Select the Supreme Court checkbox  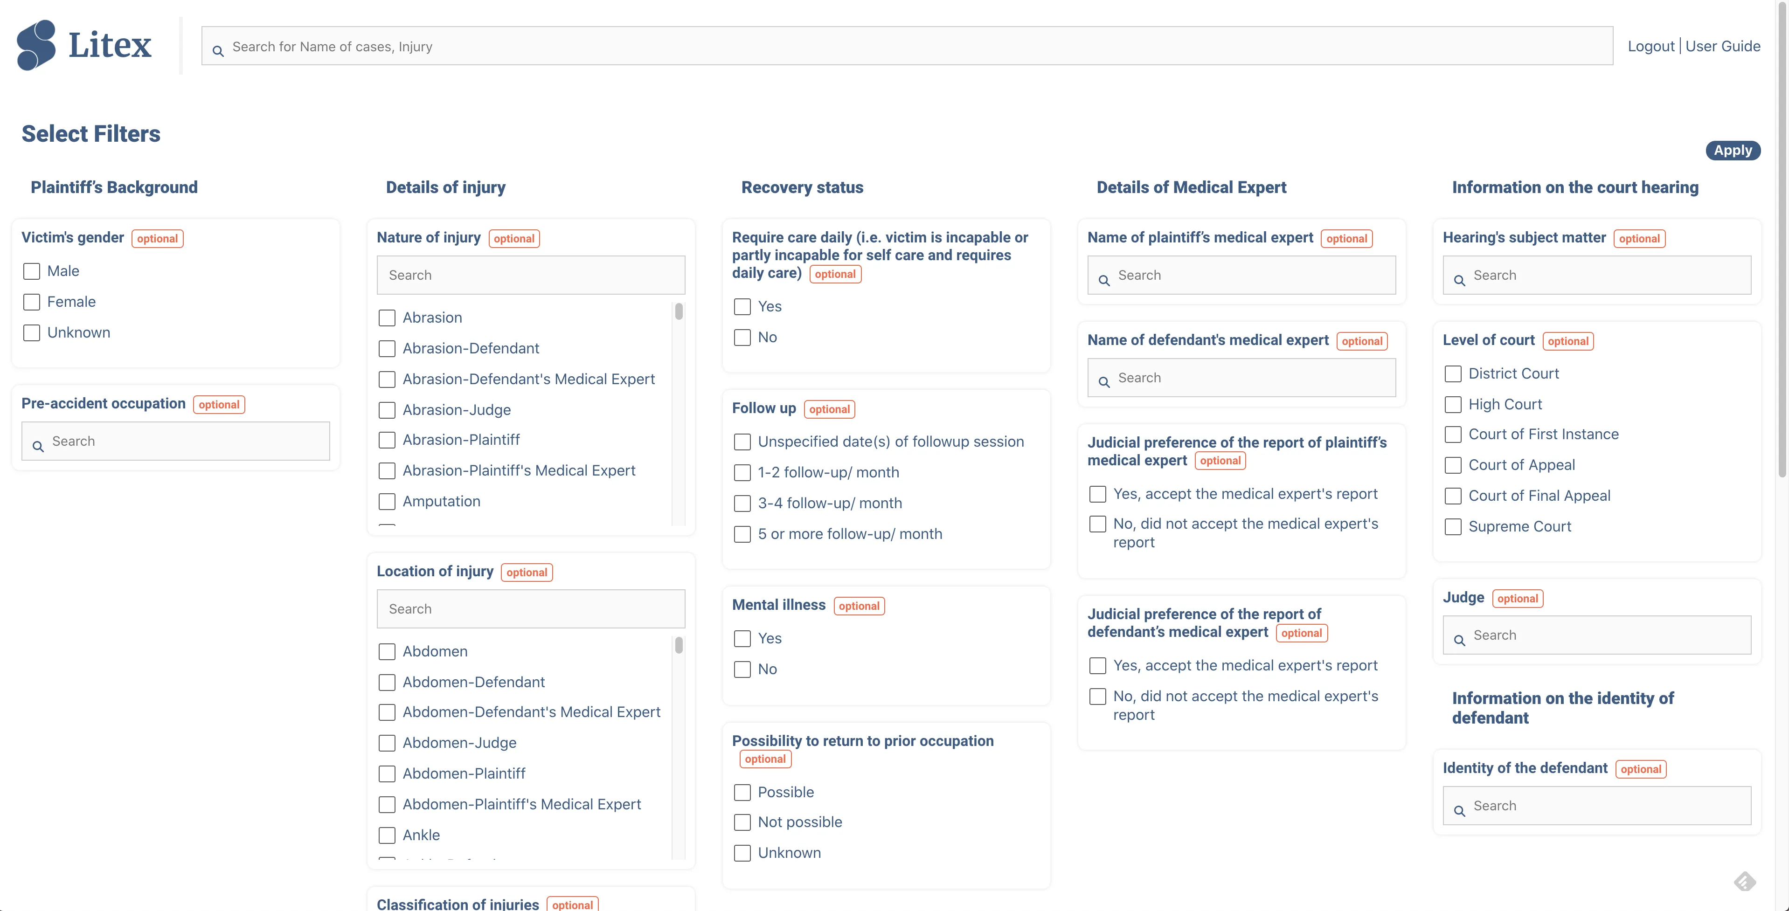tap(1453, 526)
